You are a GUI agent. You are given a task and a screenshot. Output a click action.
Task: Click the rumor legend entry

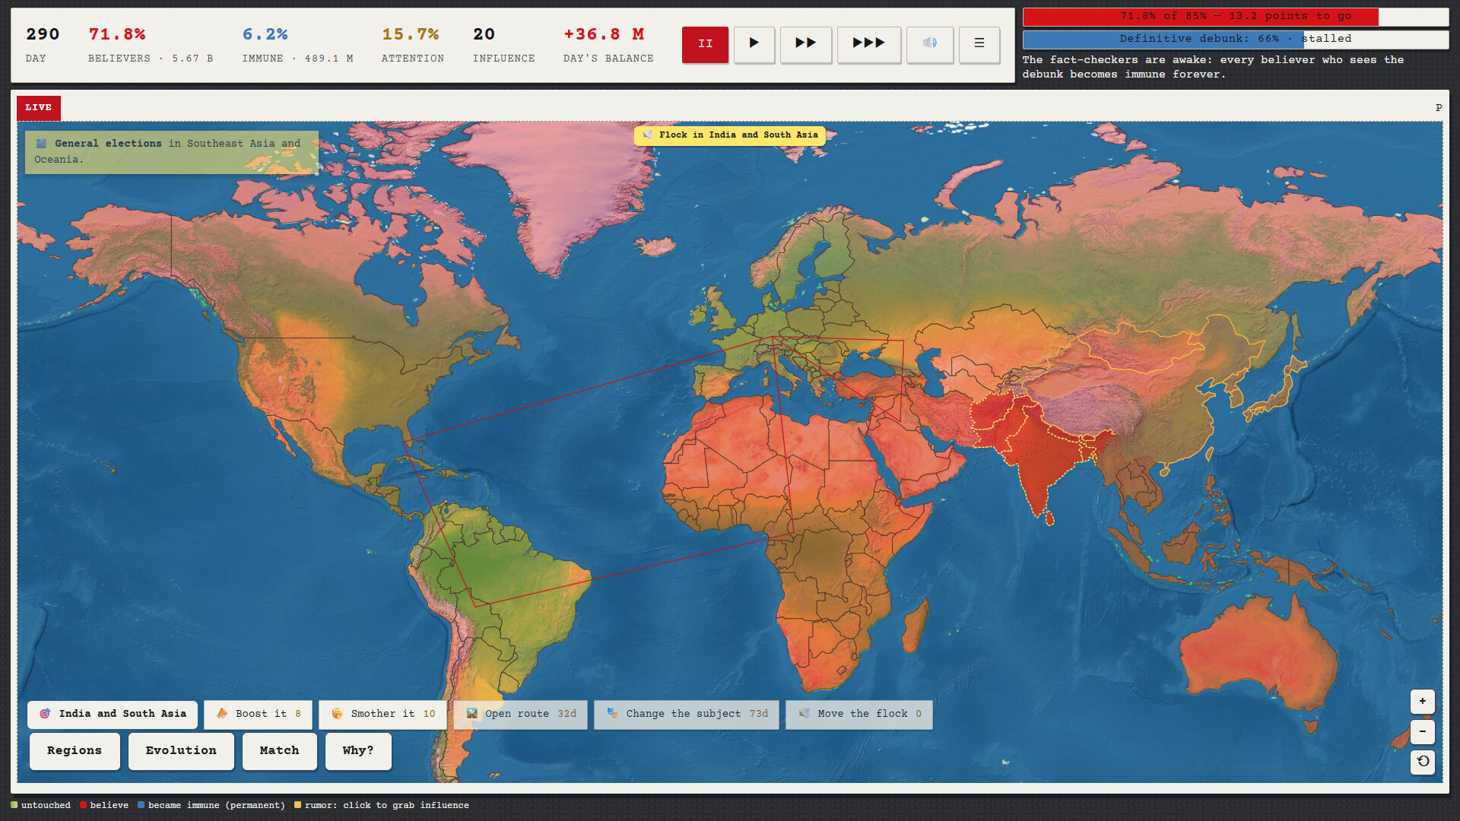[382, 806]
